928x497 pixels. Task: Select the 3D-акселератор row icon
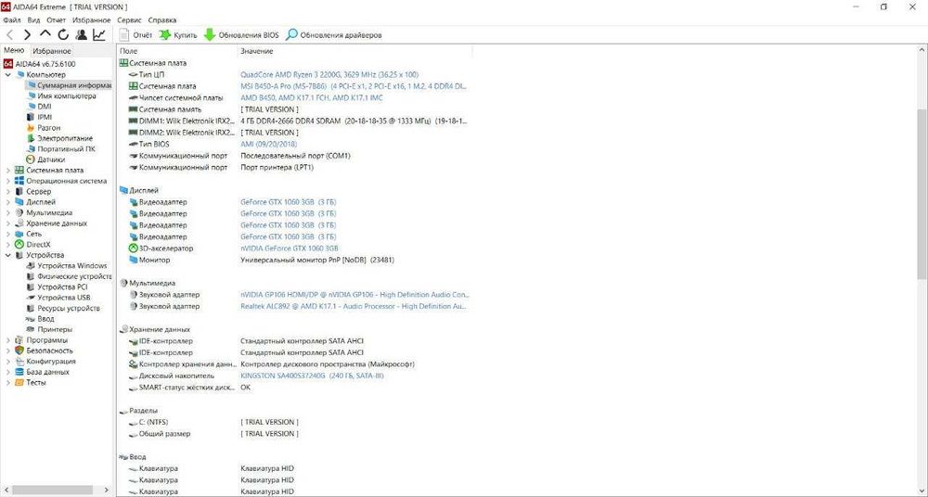pos(133,248)
